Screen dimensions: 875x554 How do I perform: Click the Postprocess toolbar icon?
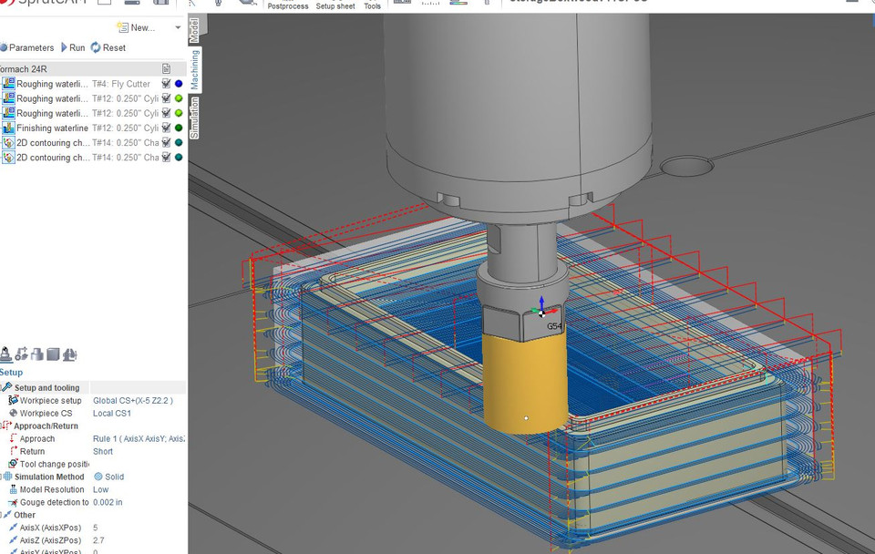[x=288, y=6]
